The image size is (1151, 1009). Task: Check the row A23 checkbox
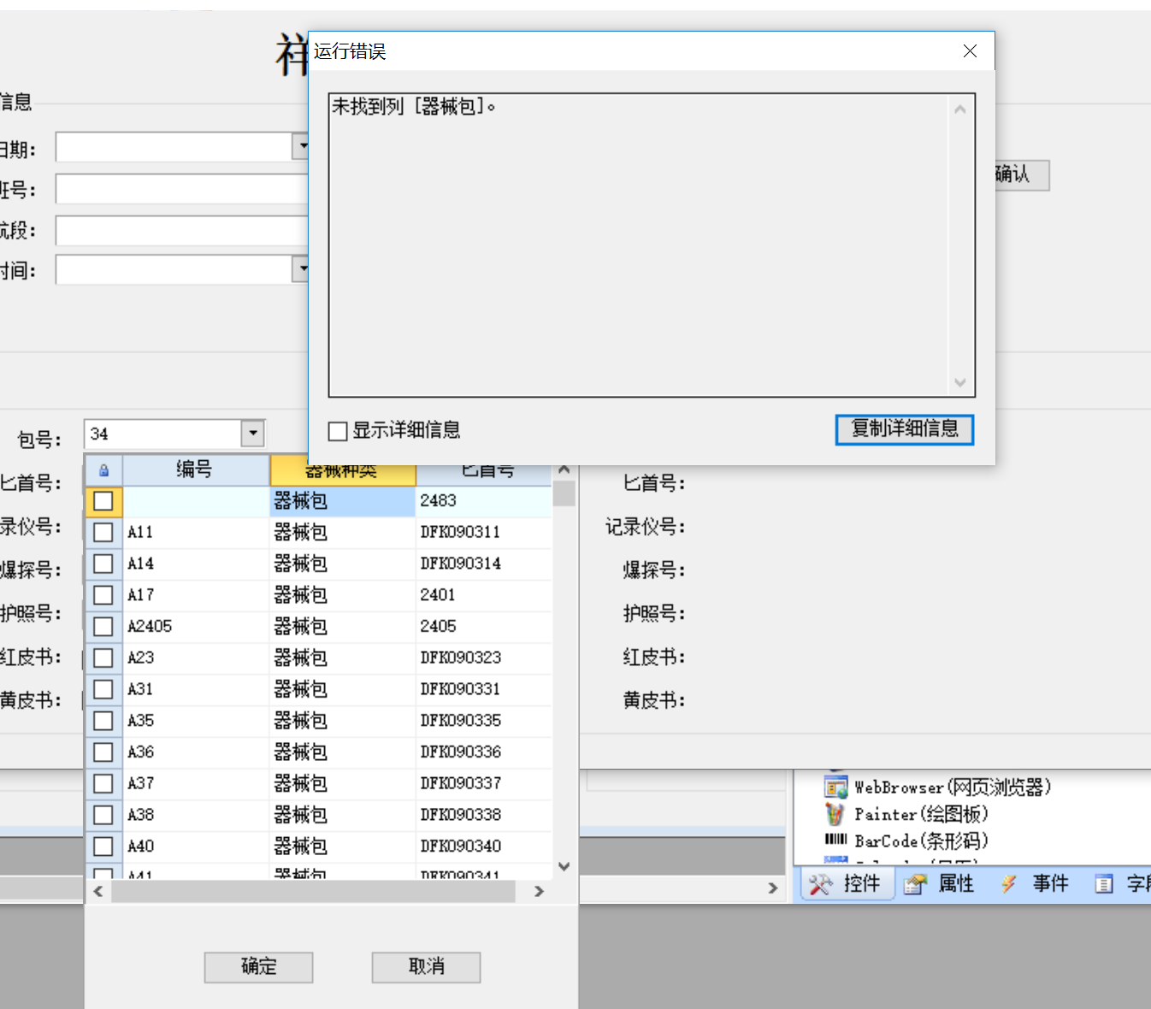(x=103, y=658)
